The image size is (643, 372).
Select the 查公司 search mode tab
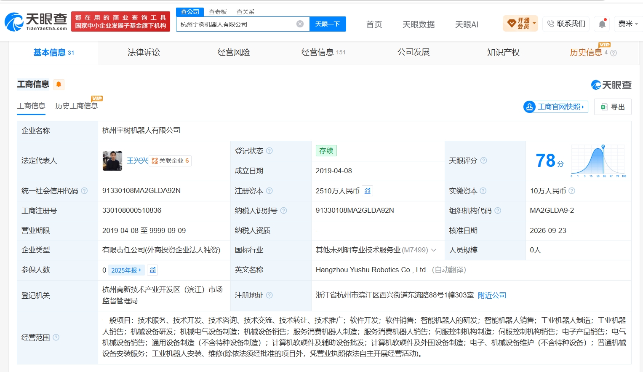[190, 12]
